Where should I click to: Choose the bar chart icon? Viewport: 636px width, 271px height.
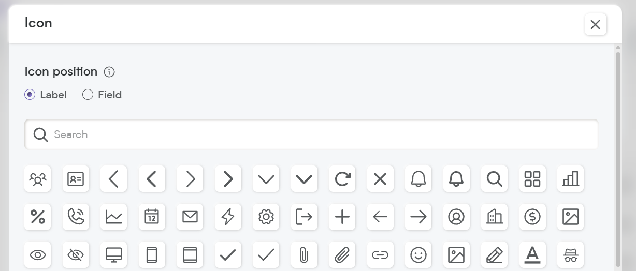coord(571,179)
